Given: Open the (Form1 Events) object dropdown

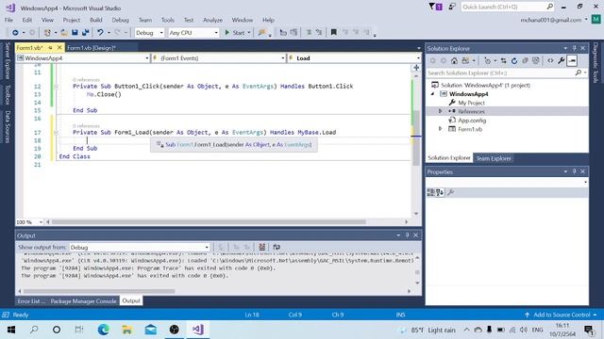Looking at the screenshot, I should [x=219, y=58].
